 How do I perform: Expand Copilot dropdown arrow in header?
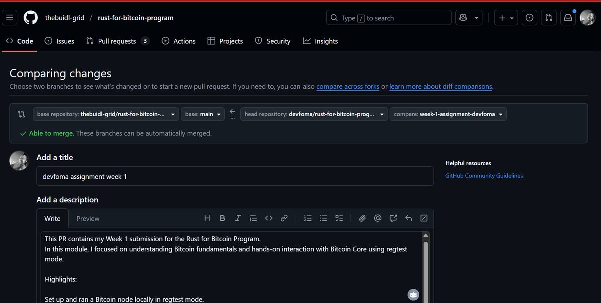click(x=477, y=18)
